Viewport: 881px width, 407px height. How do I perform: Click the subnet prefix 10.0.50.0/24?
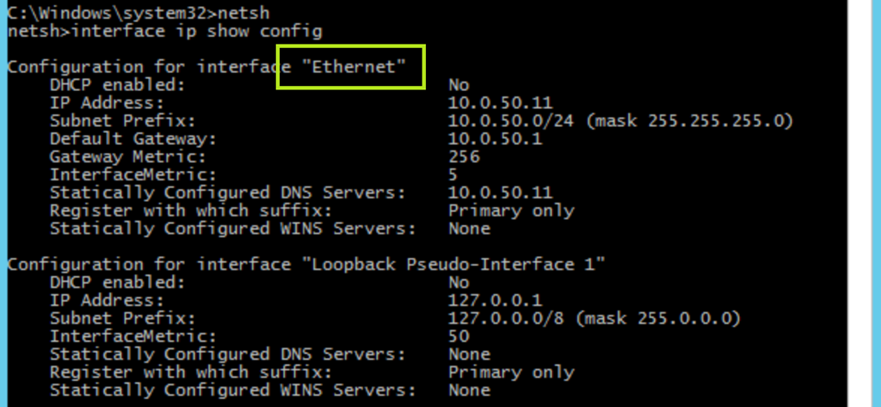pyautogui.click(x=511, y=121)
